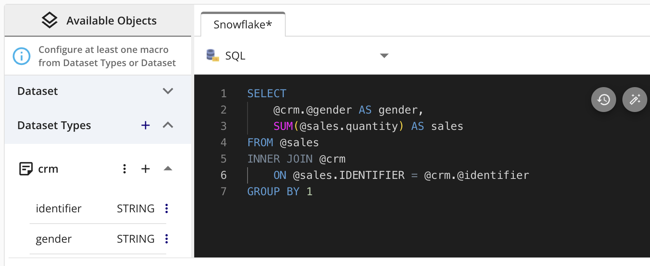Open the SQL language dropdown

pyautogui.click(x=384, y=56)
